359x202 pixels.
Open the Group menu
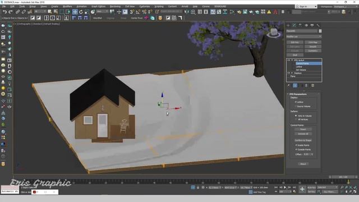click(33, 6)
